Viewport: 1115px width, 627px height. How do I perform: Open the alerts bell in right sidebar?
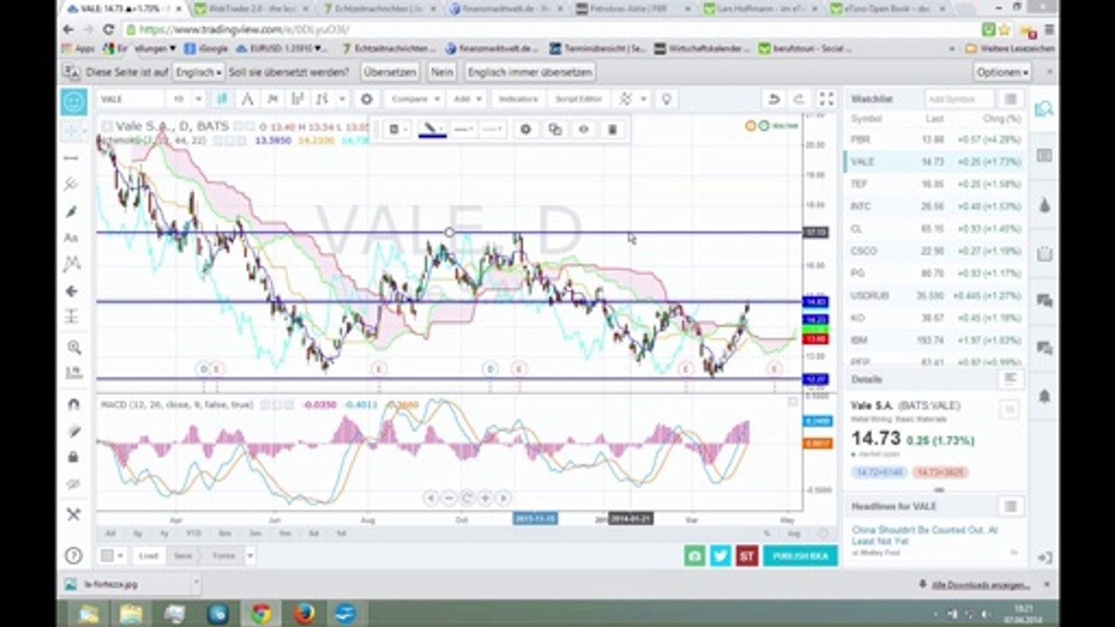(1044, 396)
